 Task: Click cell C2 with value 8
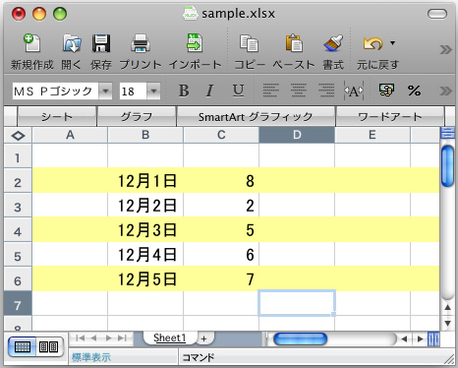point(221,180)
